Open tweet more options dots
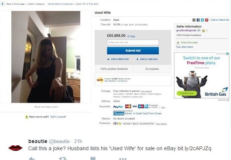Screen dimensions: 231x160 pos(123,159)
